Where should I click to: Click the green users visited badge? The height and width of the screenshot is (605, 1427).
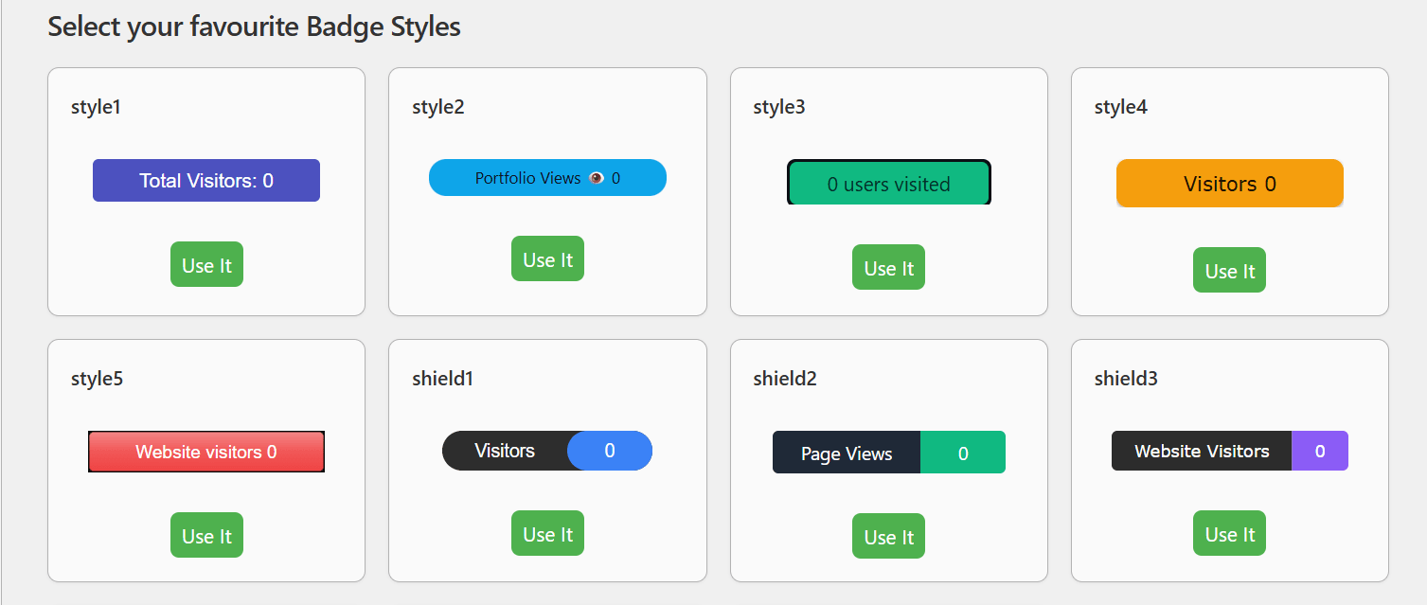tap(888, 184)
